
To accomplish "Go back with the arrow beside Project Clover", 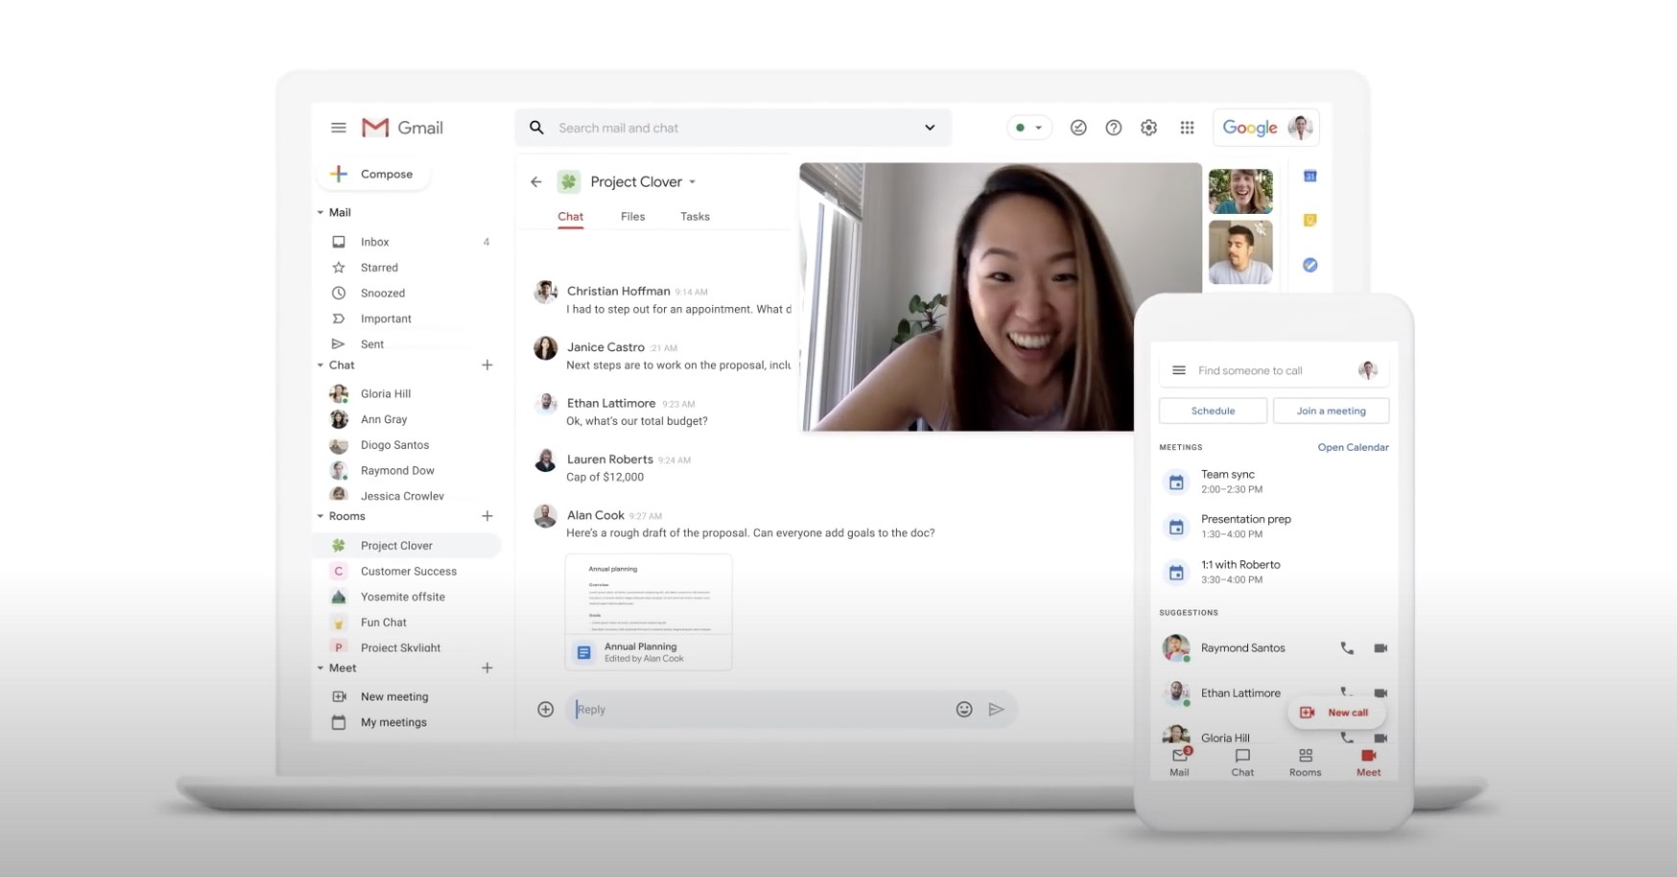I will [x=536, y=181].
